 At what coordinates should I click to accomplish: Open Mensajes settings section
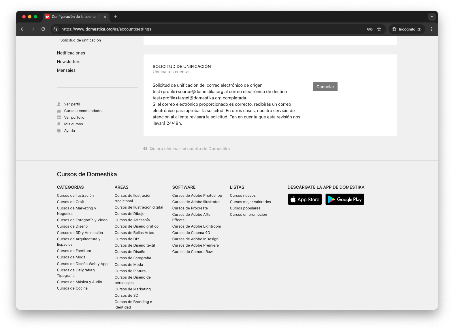pyautogui.click(x=66, y=70)
